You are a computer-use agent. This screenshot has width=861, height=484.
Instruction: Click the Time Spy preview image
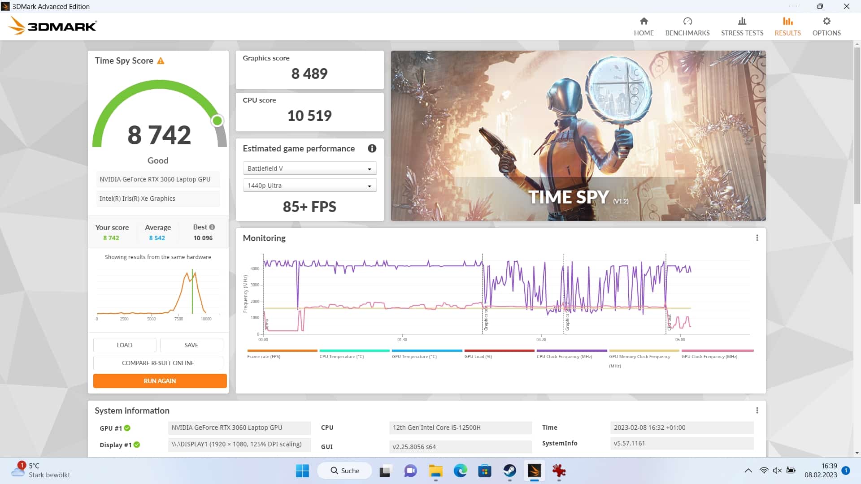pyautogui.click(x=578, y=135)
